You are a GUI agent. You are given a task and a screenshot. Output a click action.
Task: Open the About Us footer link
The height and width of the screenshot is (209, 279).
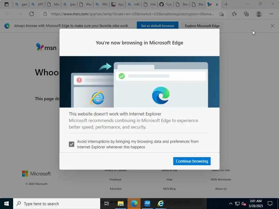click(221, 189)
